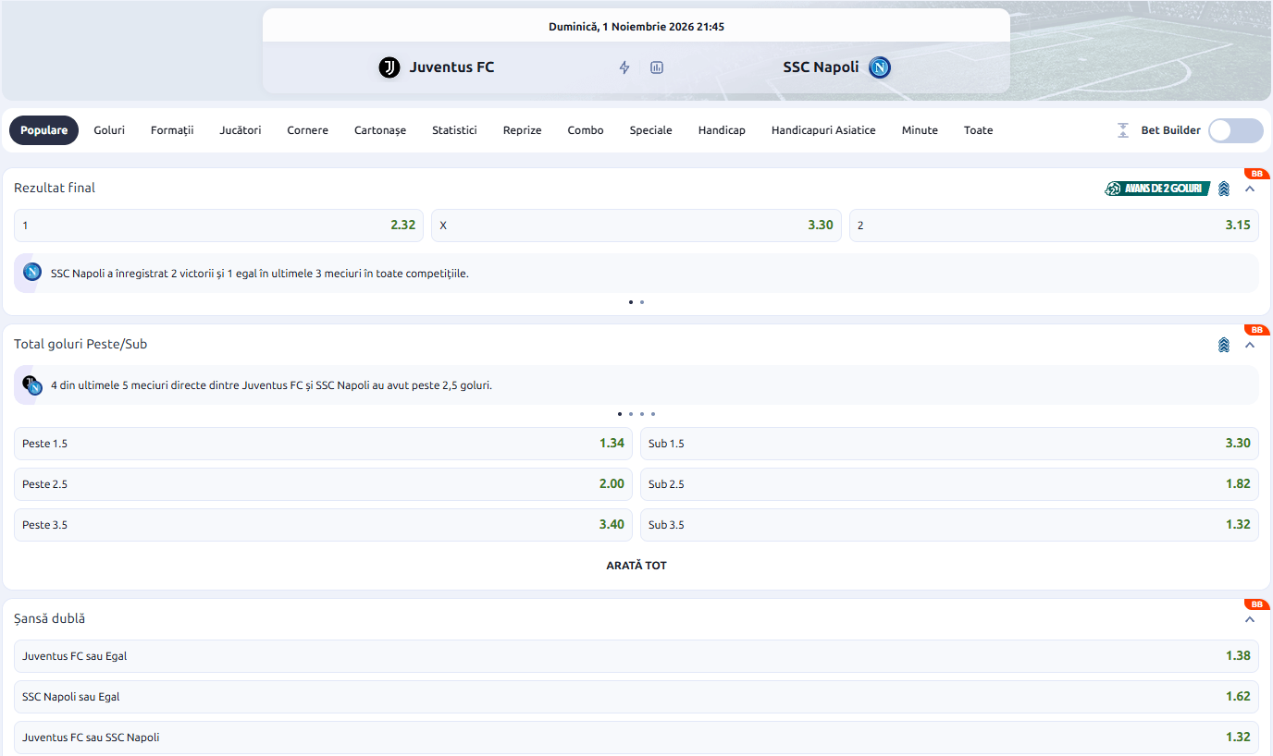The width and height of the screenshot is (1273, 756).
Task: Click the Avans de 2 goluri badge
Action: (1157, 189)
